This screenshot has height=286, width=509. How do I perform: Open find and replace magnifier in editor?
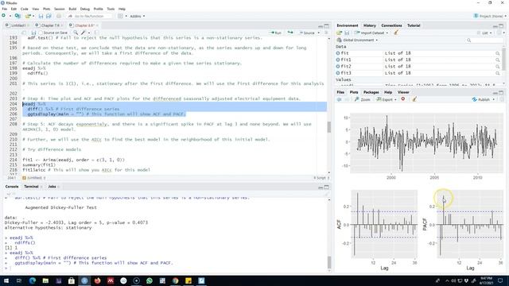[76, 33]
